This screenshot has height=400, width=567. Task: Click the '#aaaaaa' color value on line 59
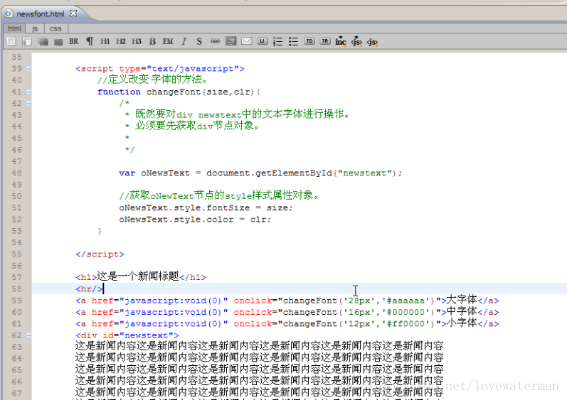(407, 301)
